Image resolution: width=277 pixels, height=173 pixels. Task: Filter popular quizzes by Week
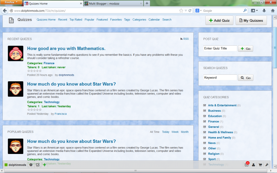[175, 132]
